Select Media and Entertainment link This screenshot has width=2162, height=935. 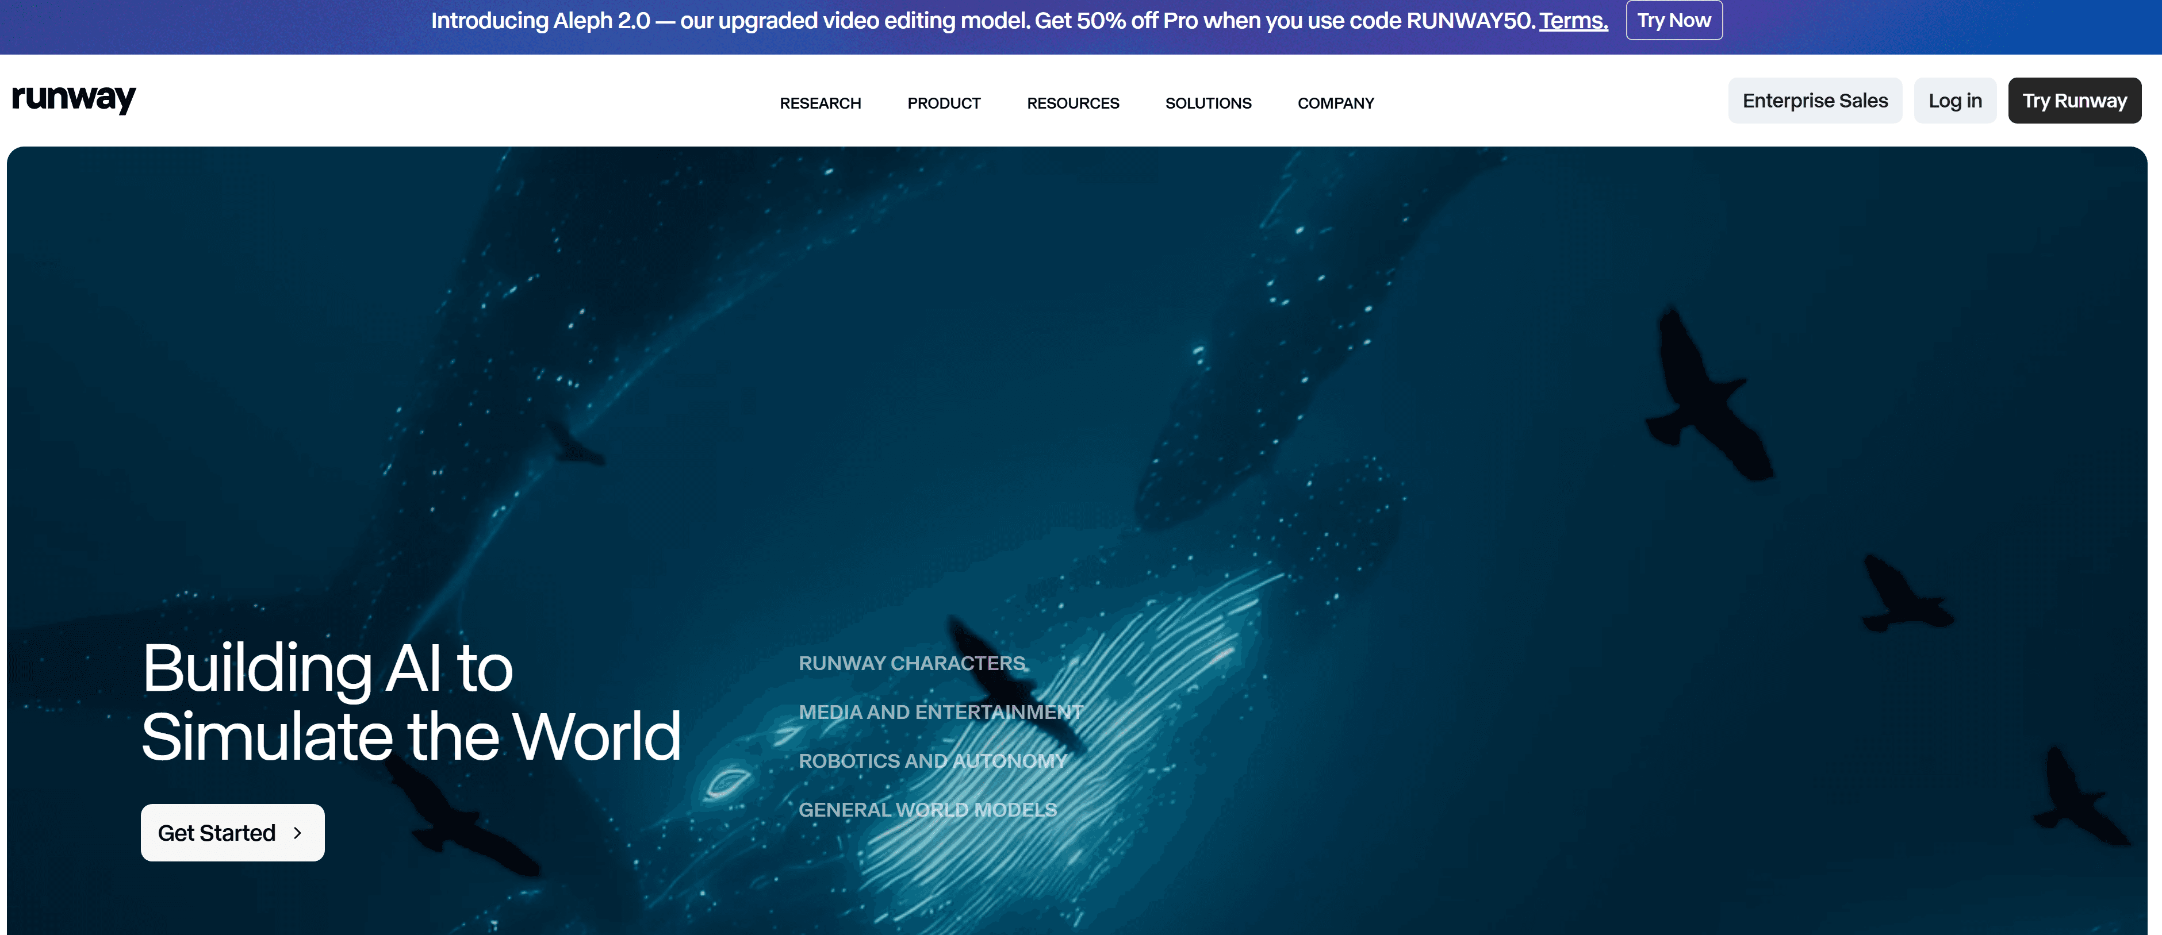tap(941, 712)
